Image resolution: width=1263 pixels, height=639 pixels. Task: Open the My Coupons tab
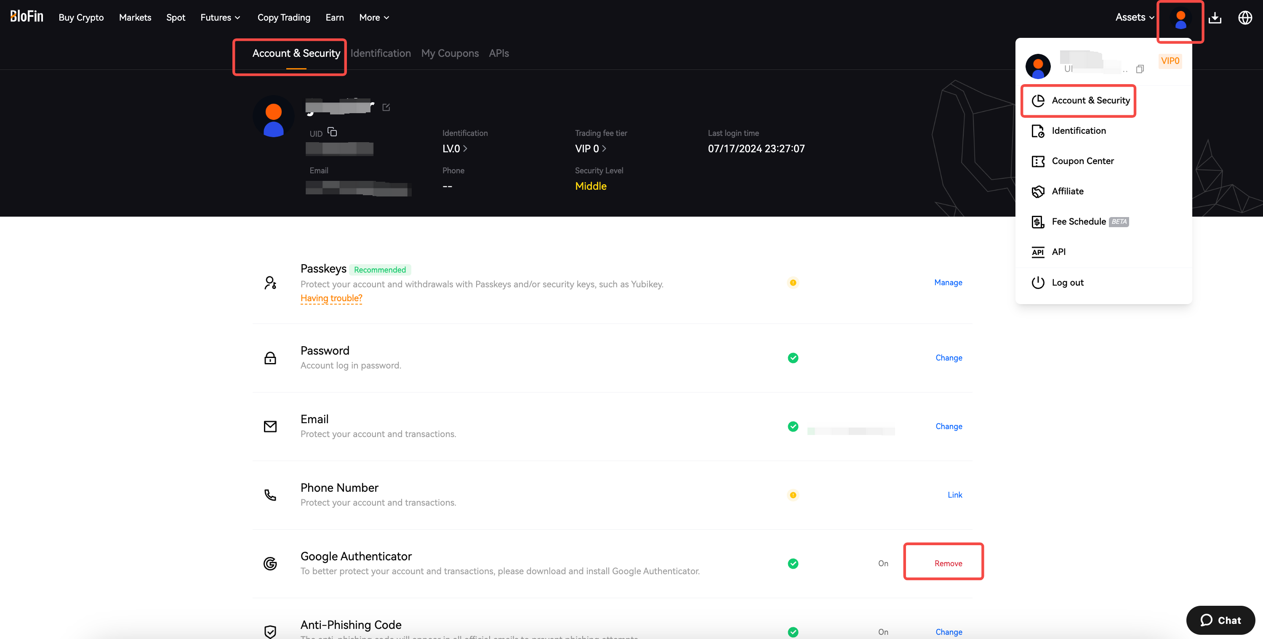450,53
